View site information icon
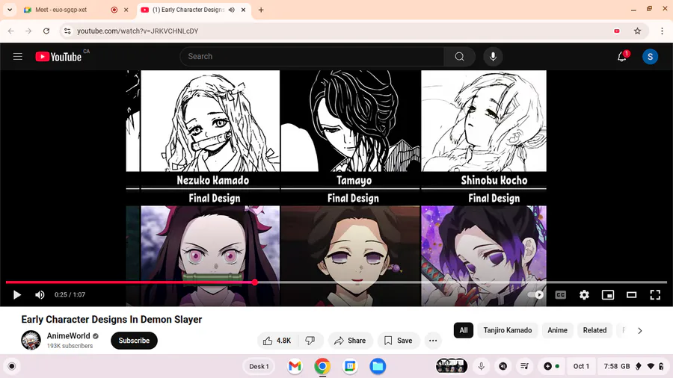This screenshot has width=673, height=378. click(67, 31)
